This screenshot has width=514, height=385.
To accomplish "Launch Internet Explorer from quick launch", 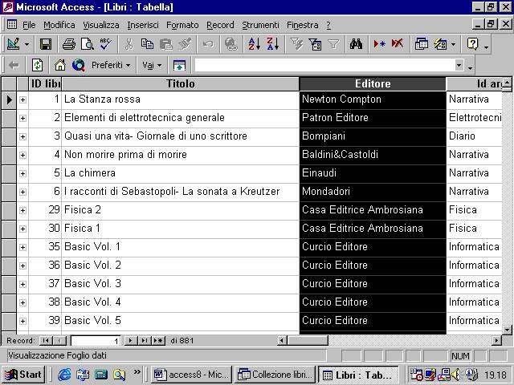I will (64, 375).
